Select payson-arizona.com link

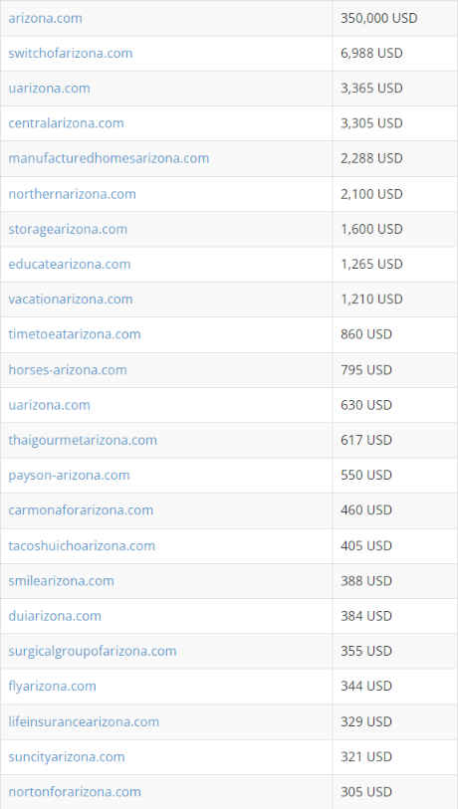(69, 476)
